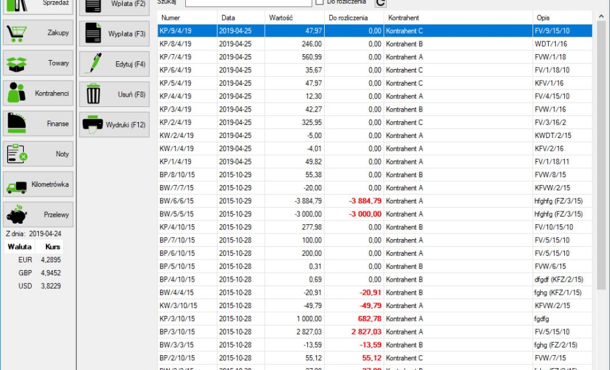The image size is (610, 370).
Task: Enable the 'Do rozliczenia' checkbox
Action: [x=320, y=3]
